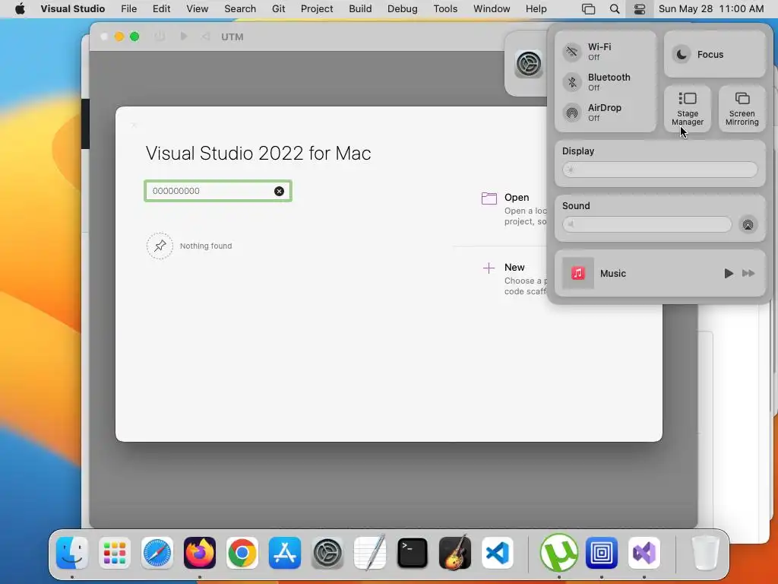
Task: Open the Project menu
Action: [317, 9]
